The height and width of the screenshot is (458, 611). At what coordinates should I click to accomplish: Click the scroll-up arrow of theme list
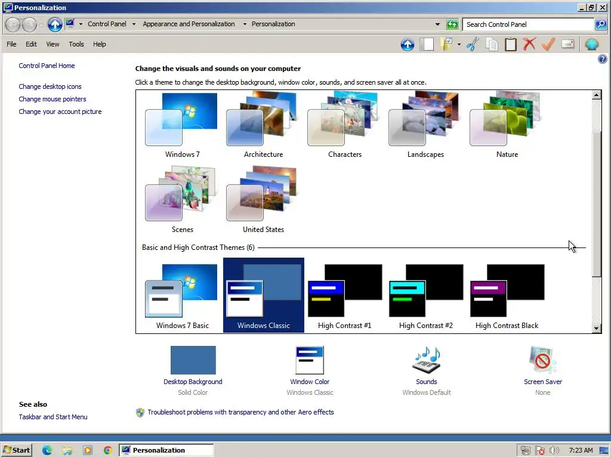596,95
